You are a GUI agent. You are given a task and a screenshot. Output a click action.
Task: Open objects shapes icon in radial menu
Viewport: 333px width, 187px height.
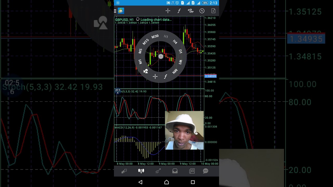pyautogui.click(x=146, y=71)
